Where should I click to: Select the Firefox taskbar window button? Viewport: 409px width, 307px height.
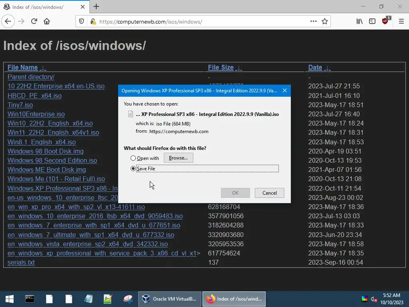(234, 299)
